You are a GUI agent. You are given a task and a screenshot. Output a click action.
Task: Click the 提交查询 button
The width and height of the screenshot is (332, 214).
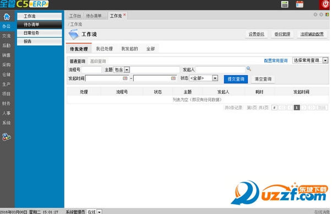pos(236,79)
